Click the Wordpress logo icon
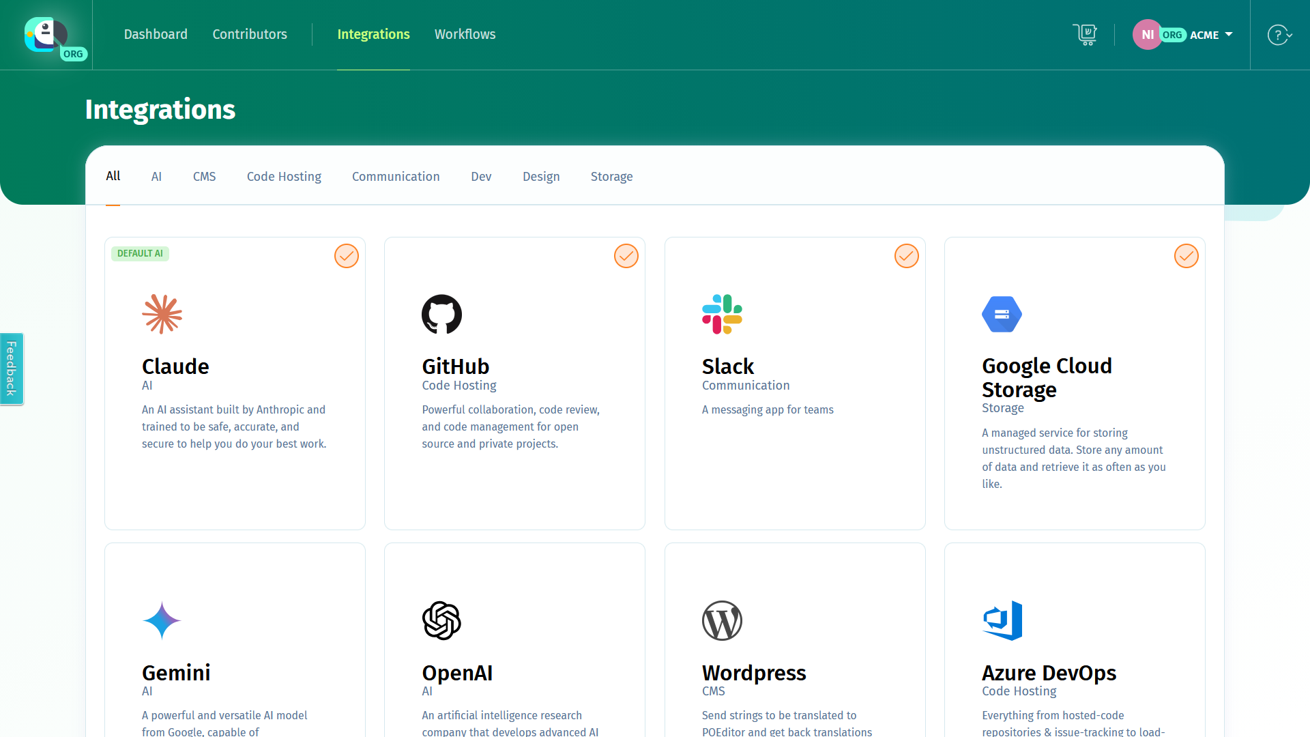 (x=722, y=620)
